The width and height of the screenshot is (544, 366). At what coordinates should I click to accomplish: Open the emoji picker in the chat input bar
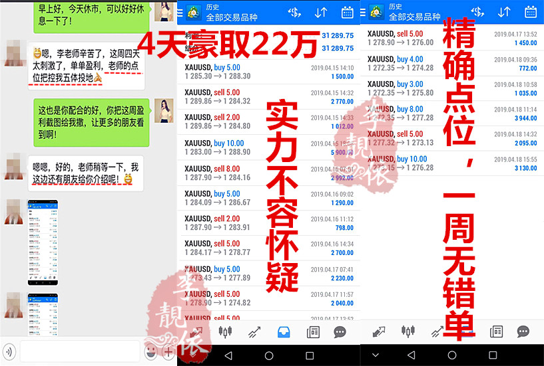(151, 352)
